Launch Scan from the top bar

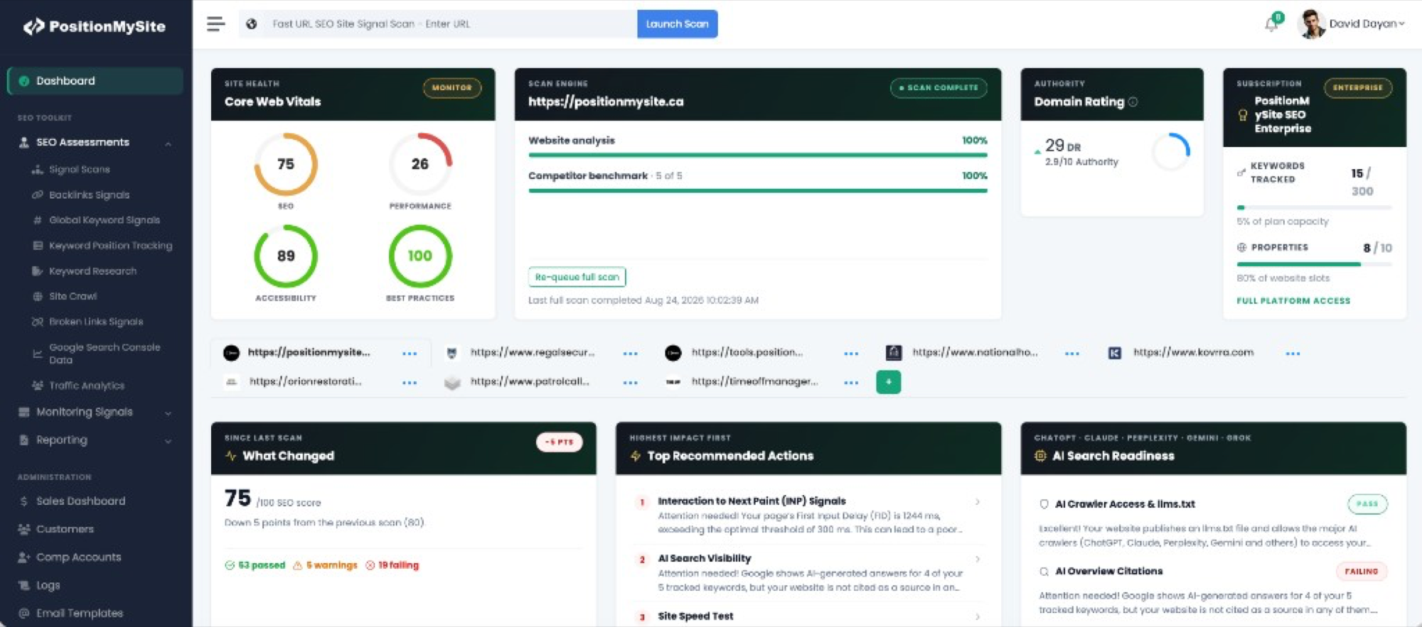677,24
